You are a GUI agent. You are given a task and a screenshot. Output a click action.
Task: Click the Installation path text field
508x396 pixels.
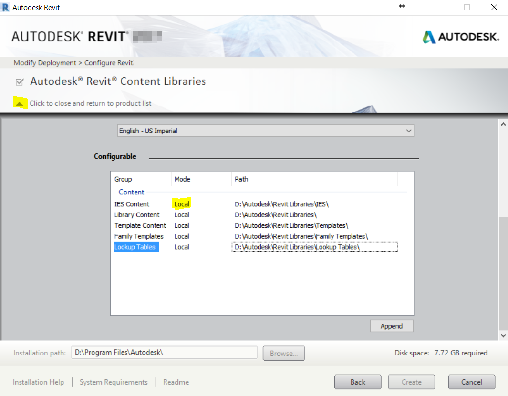(164, 353)
